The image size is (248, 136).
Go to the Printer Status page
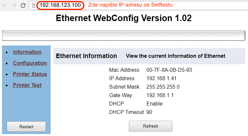click(30, 74)
